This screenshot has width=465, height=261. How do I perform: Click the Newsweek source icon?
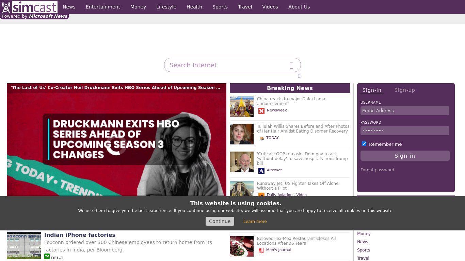tap(261, 111)
